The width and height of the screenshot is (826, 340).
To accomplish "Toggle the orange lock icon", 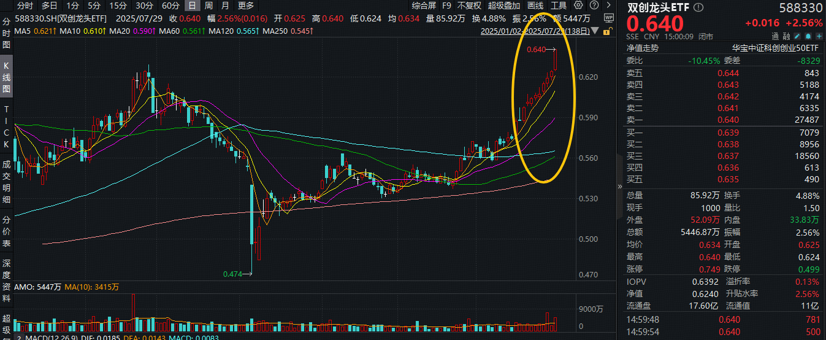I will coord(607,29).
